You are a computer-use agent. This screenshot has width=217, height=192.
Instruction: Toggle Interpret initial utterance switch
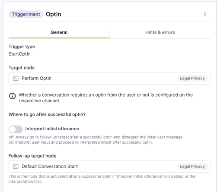point(16,129)
